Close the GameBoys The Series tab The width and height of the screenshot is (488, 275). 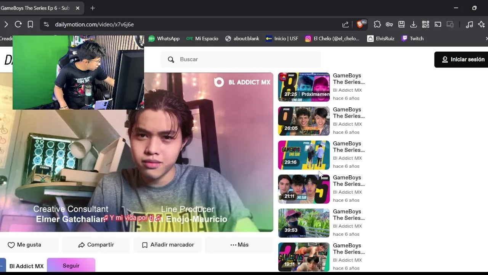click(x=78, y=8)
